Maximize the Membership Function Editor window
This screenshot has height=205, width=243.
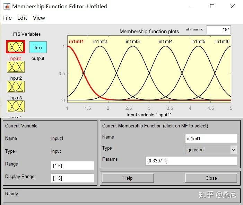(x=212, y=6)
